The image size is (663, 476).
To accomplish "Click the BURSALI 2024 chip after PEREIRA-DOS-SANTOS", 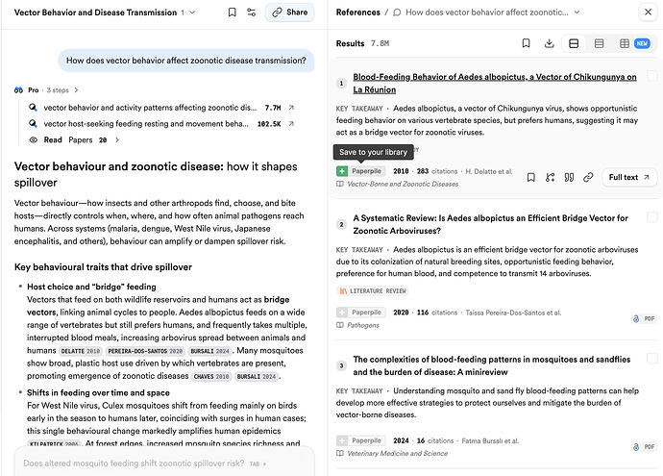I will pyautogui.click(x=209, y=351).
